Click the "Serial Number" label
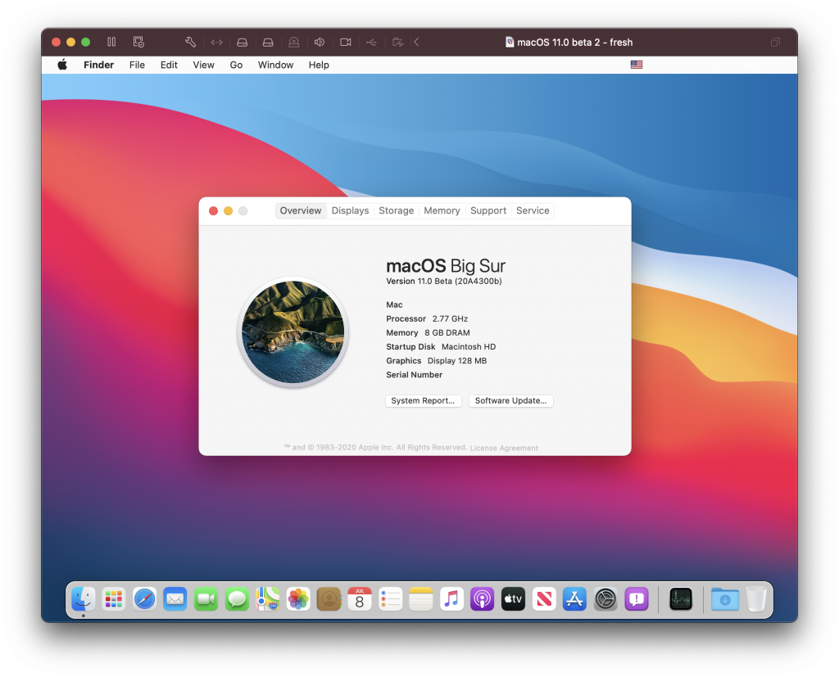This screenshot has height=677, width=839. [414, 375]
